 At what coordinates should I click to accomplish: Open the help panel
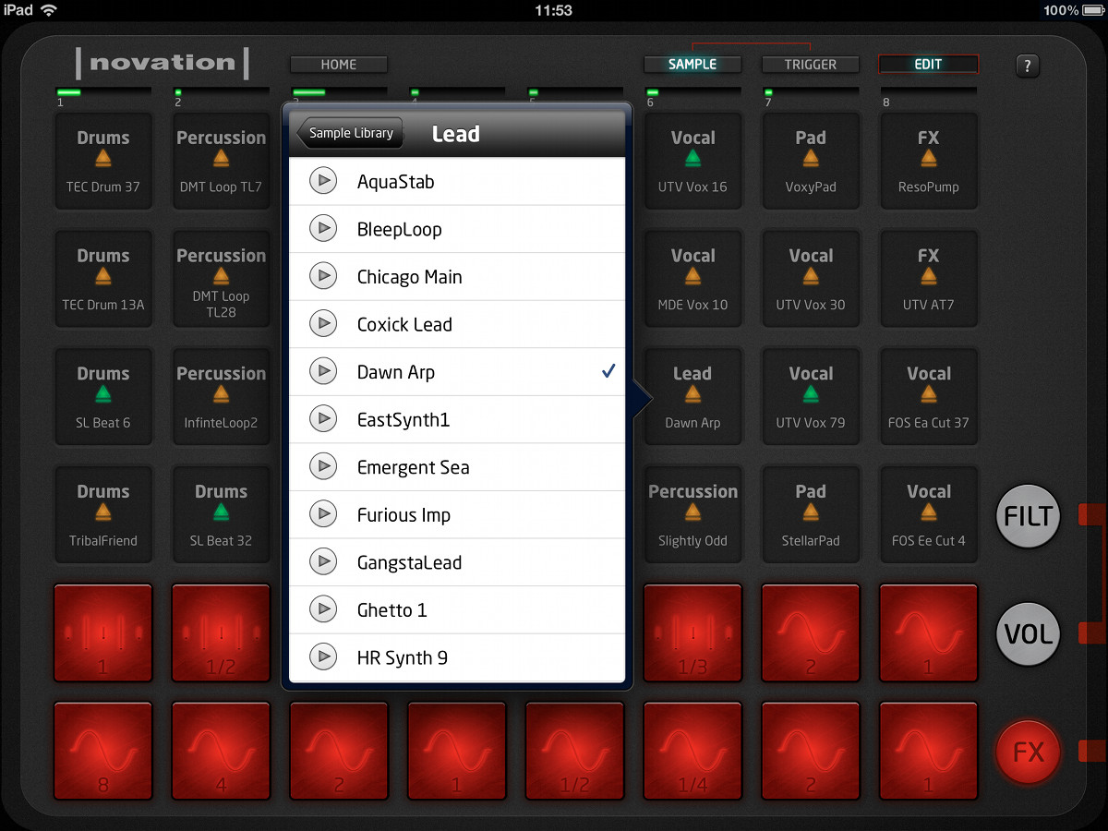(x=1028, y=66)
